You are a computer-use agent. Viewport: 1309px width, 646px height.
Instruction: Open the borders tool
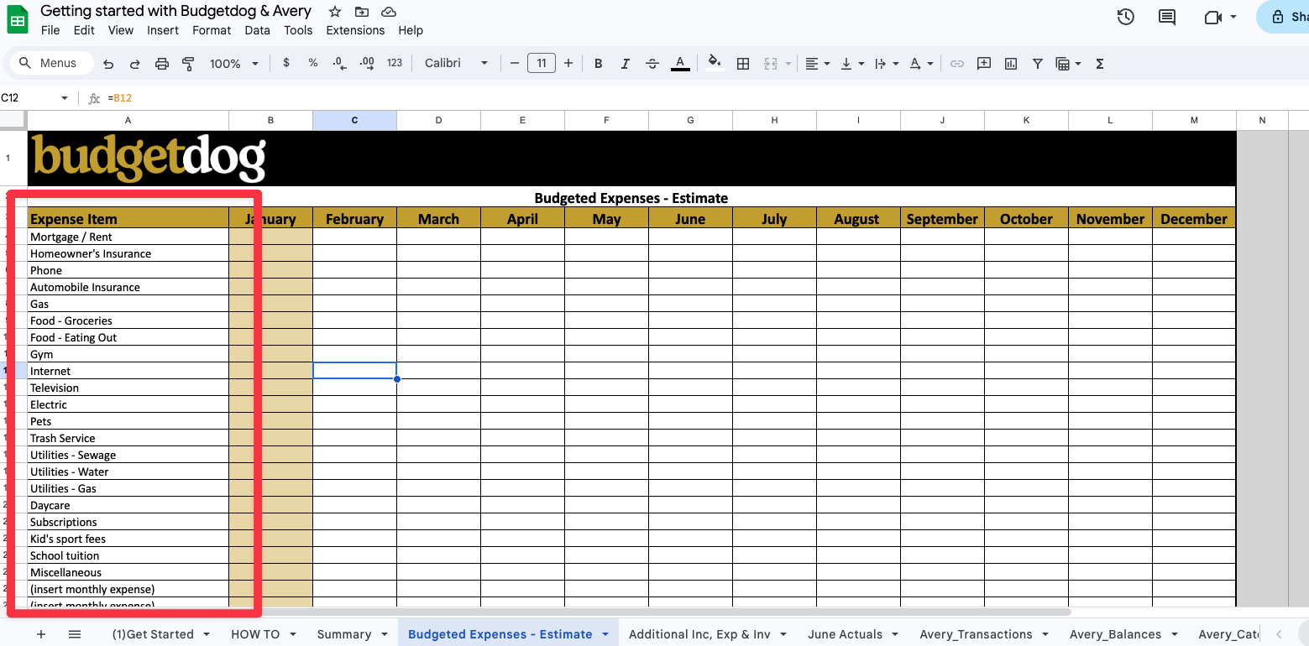pyautogui.click(x=742, y=64)
